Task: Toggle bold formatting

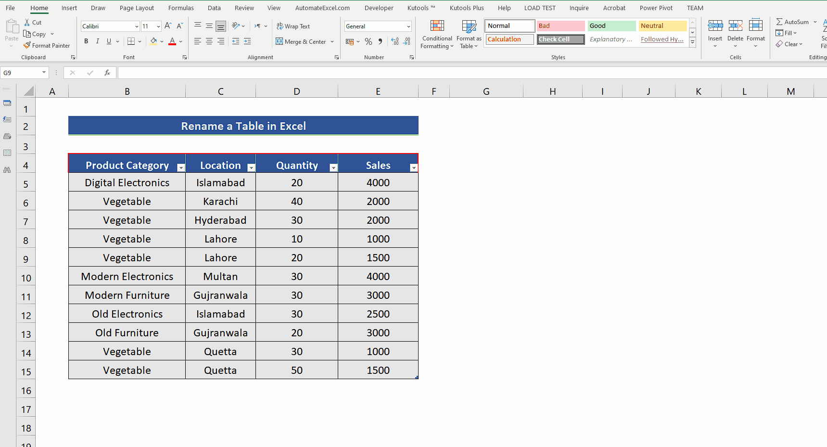Action: tap(86, 41)
